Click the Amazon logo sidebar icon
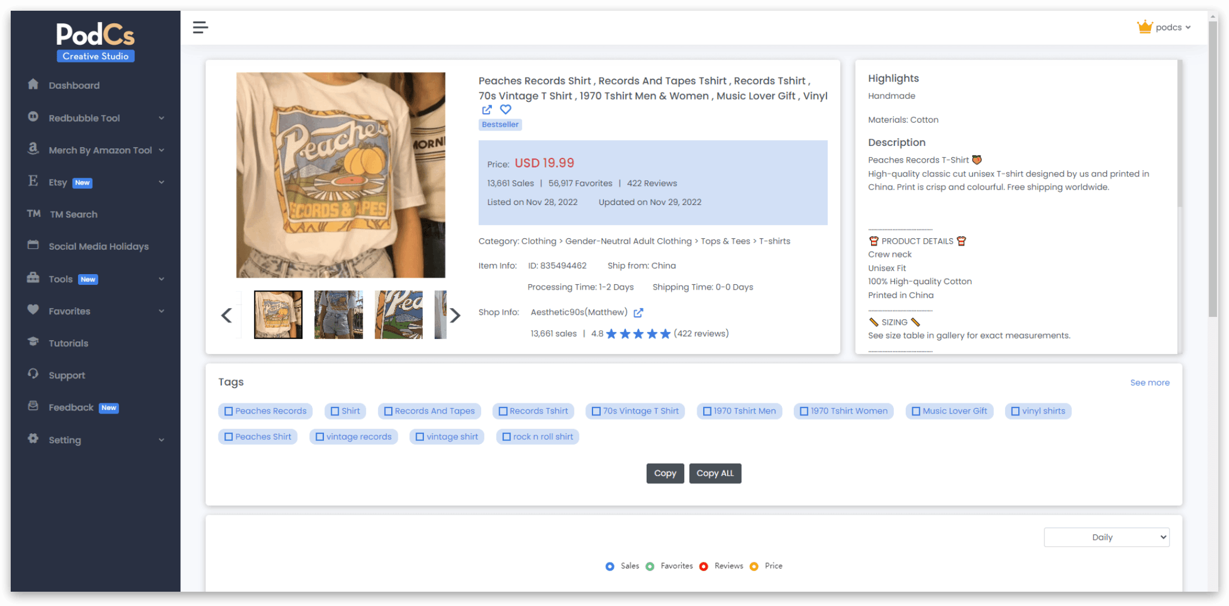The height and width of the screenshot is (606, 1229). coord(33,148)
